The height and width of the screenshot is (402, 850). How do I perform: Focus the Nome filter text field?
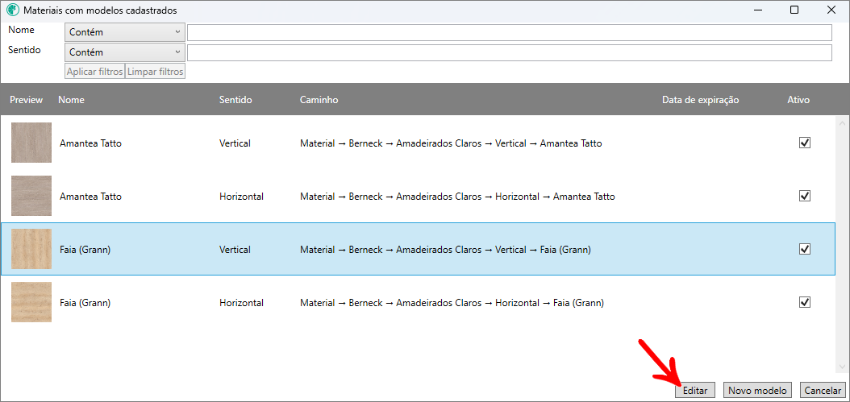point(509,32)
